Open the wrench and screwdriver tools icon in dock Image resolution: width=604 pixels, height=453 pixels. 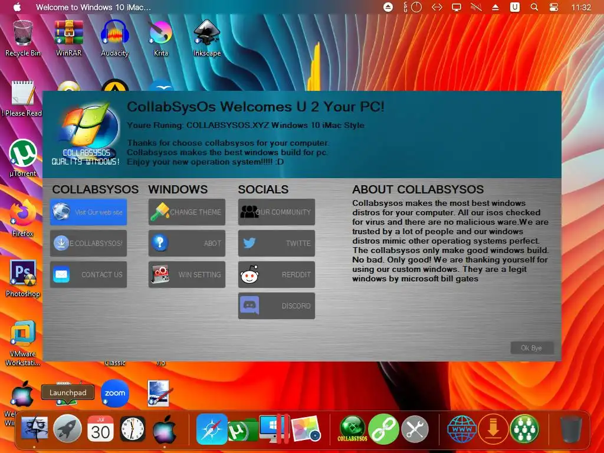point(415,429)
